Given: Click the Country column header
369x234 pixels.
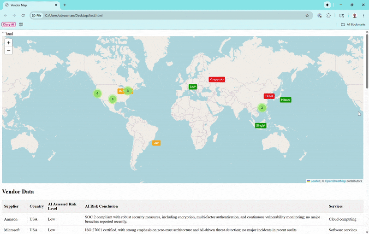Looking at the screenshot, I should [x=37, y=206].
